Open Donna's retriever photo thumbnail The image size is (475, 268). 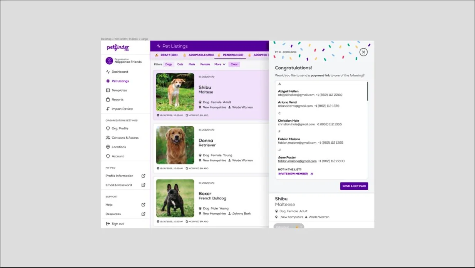[x=175, y=145]
